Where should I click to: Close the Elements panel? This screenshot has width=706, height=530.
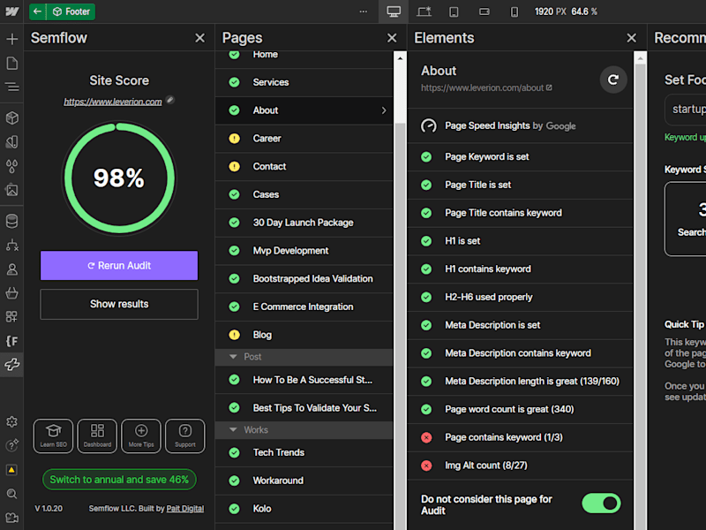632,38
